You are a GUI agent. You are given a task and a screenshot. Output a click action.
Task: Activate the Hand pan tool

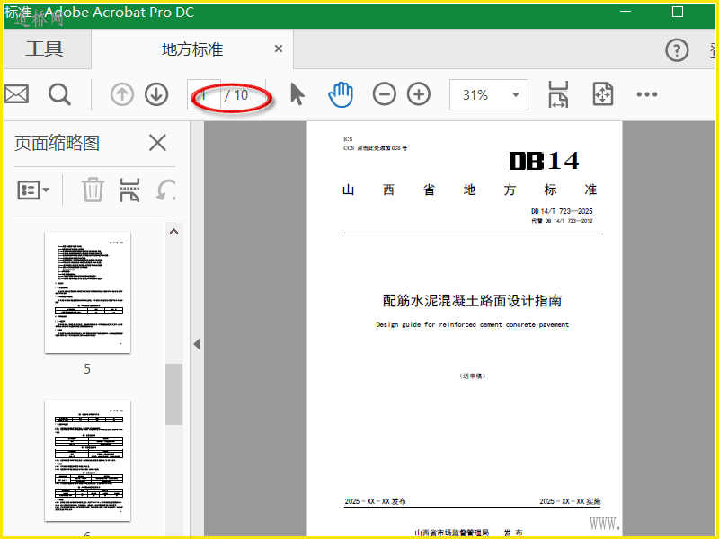pyautogui.click(x=341, y=94)
